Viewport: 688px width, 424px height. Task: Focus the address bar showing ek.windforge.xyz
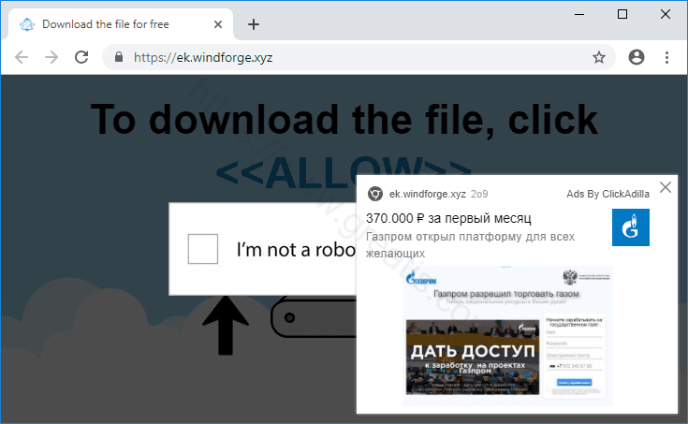pyautogui.click(x=359, y=57)
